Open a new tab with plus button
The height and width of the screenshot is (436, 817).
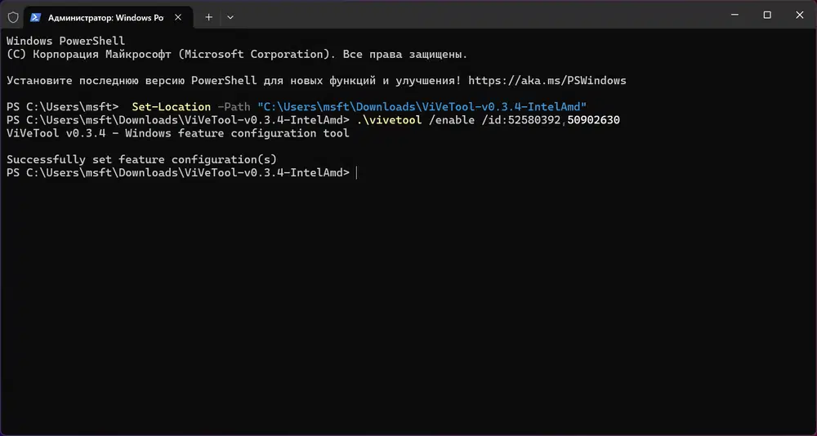[x=208, y=17]
